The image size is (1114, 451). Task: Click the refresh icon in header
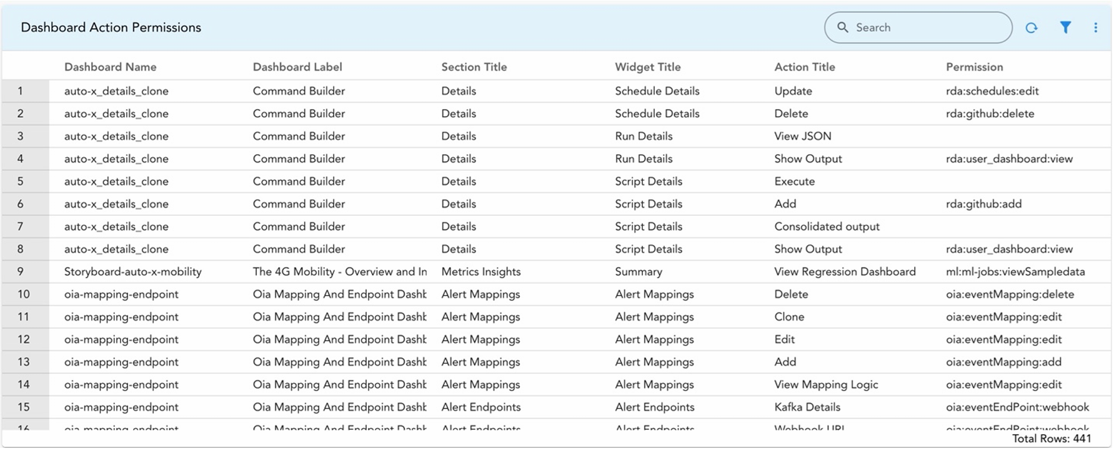click(x=1031, y=27)
